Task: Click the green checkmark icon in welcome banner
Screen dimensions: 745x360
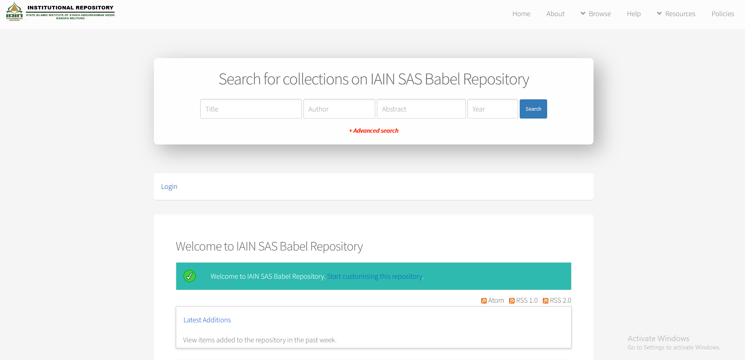Action: [x=190, y=276]
